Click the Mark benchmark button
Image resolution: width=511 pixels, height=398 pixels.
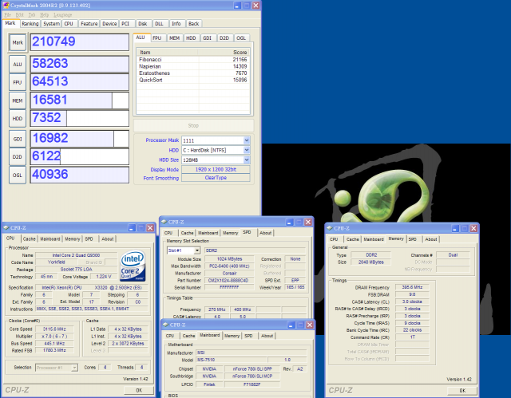pyautogui.click(x=18, y=42)
